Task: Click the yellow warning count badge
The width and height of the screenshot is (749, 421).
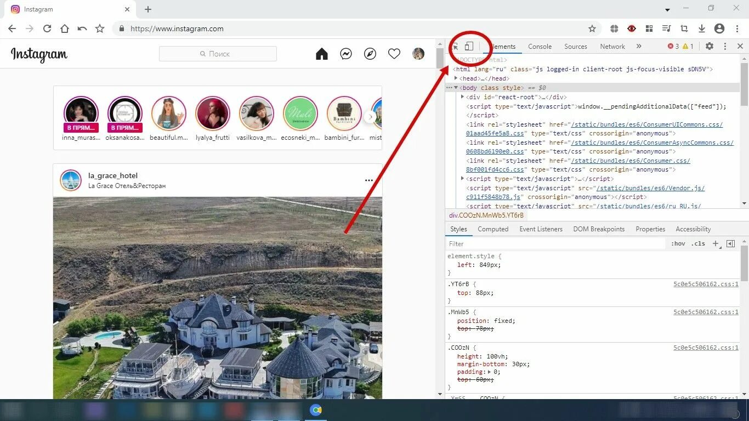Action: click(x=688, y=47)
